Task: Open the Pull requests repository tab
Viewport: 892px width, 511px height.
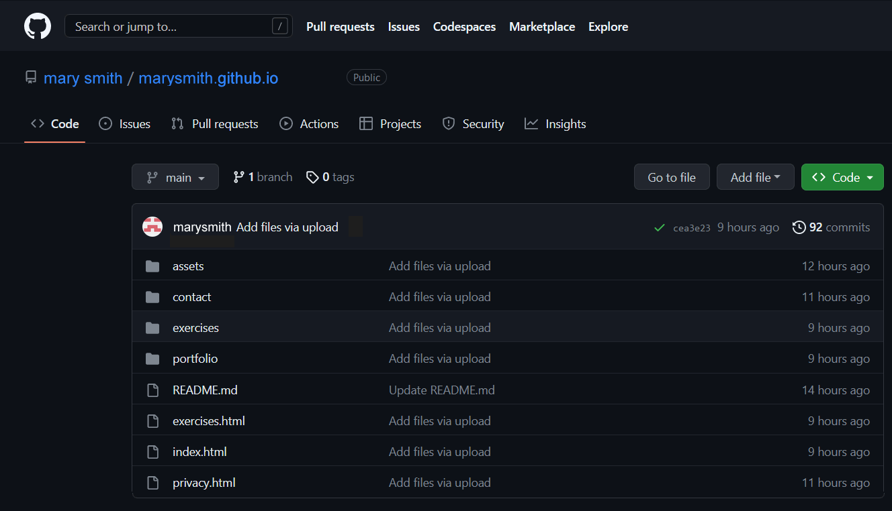Action: tap(215, 124)
